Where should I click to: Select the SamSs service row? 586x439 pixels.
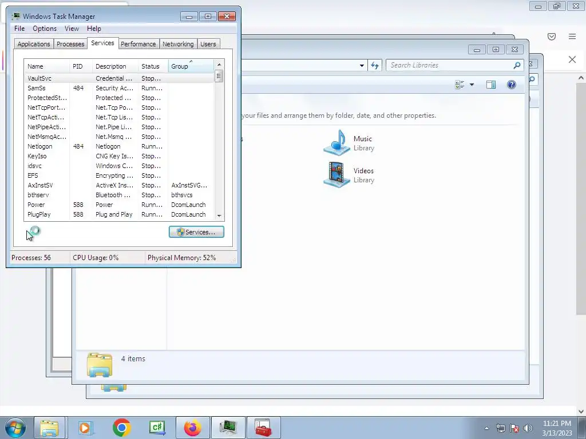119,88
